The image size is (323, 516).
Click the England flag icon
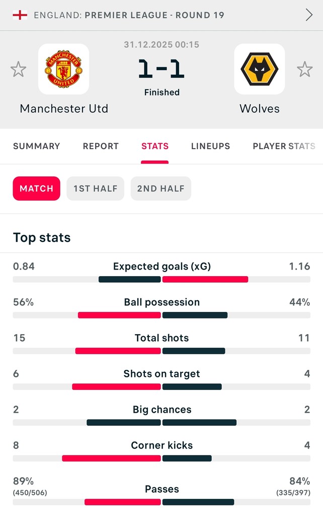coord(20,15)
